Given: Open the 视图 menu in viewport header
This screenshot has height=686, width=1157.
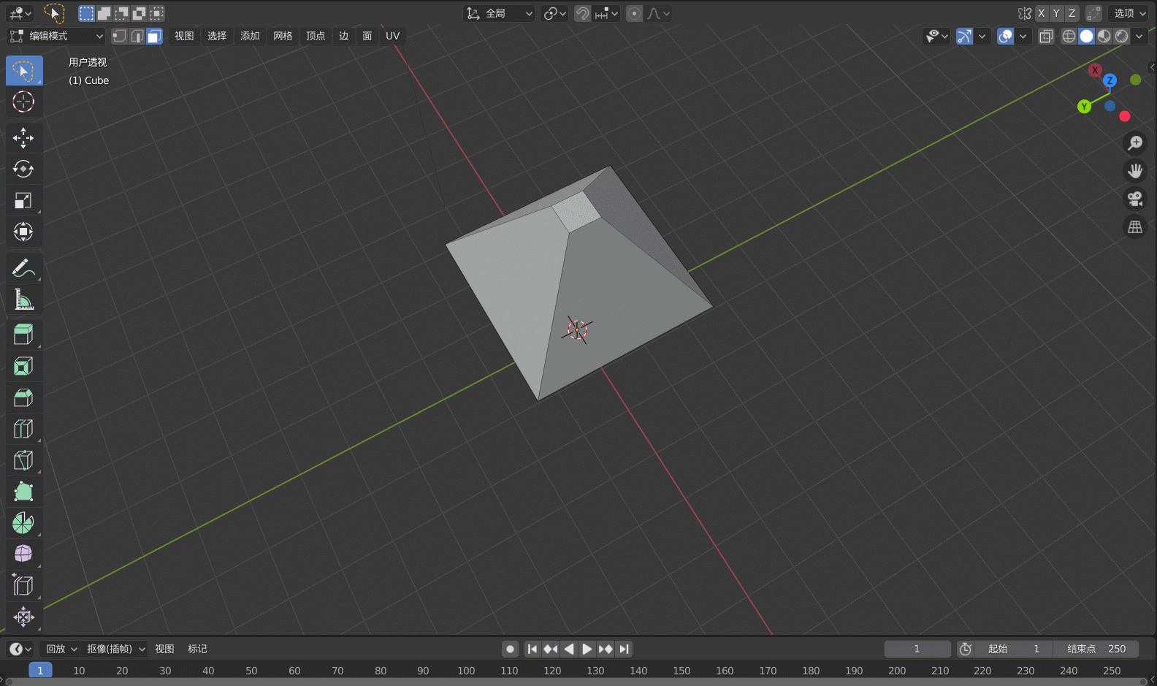Looking at the screenshot, I should 184,36.
